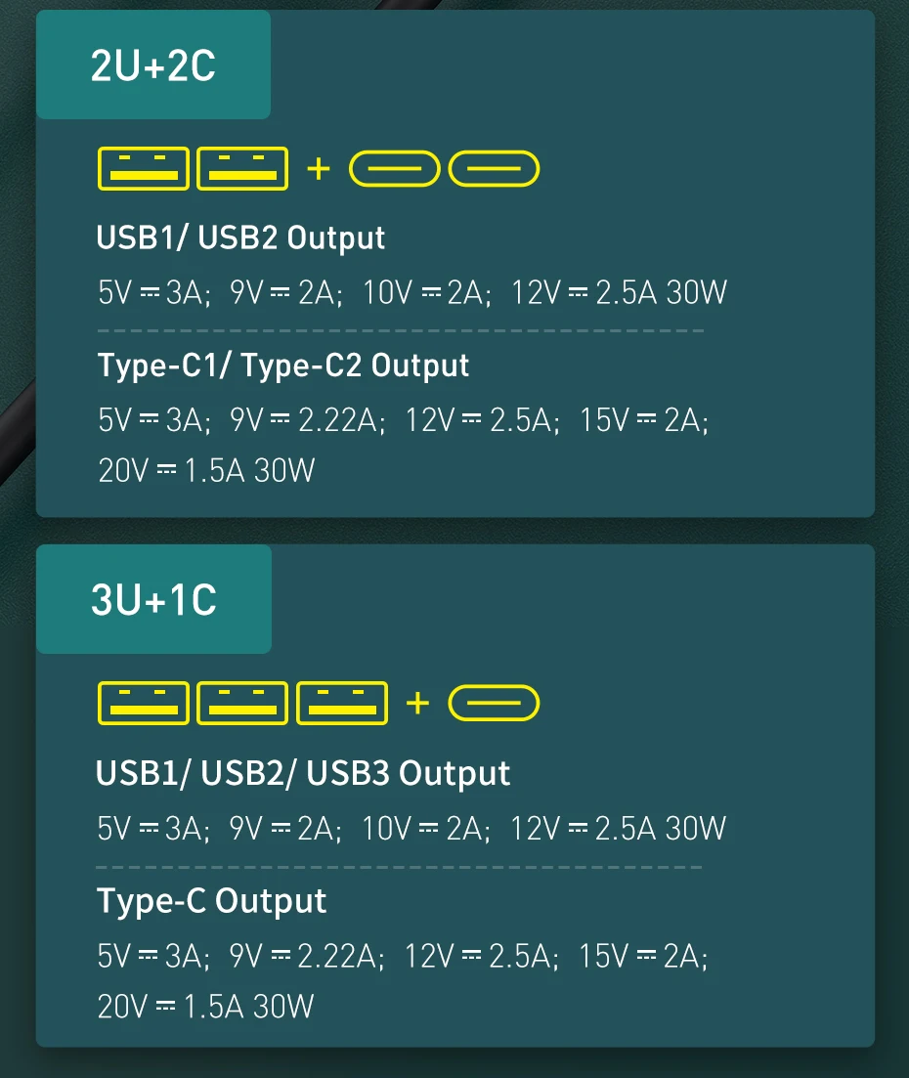Click first USB-A port icon in 2U+2C section
Screen dimensions: 909x1078
(x=143, y=168)
